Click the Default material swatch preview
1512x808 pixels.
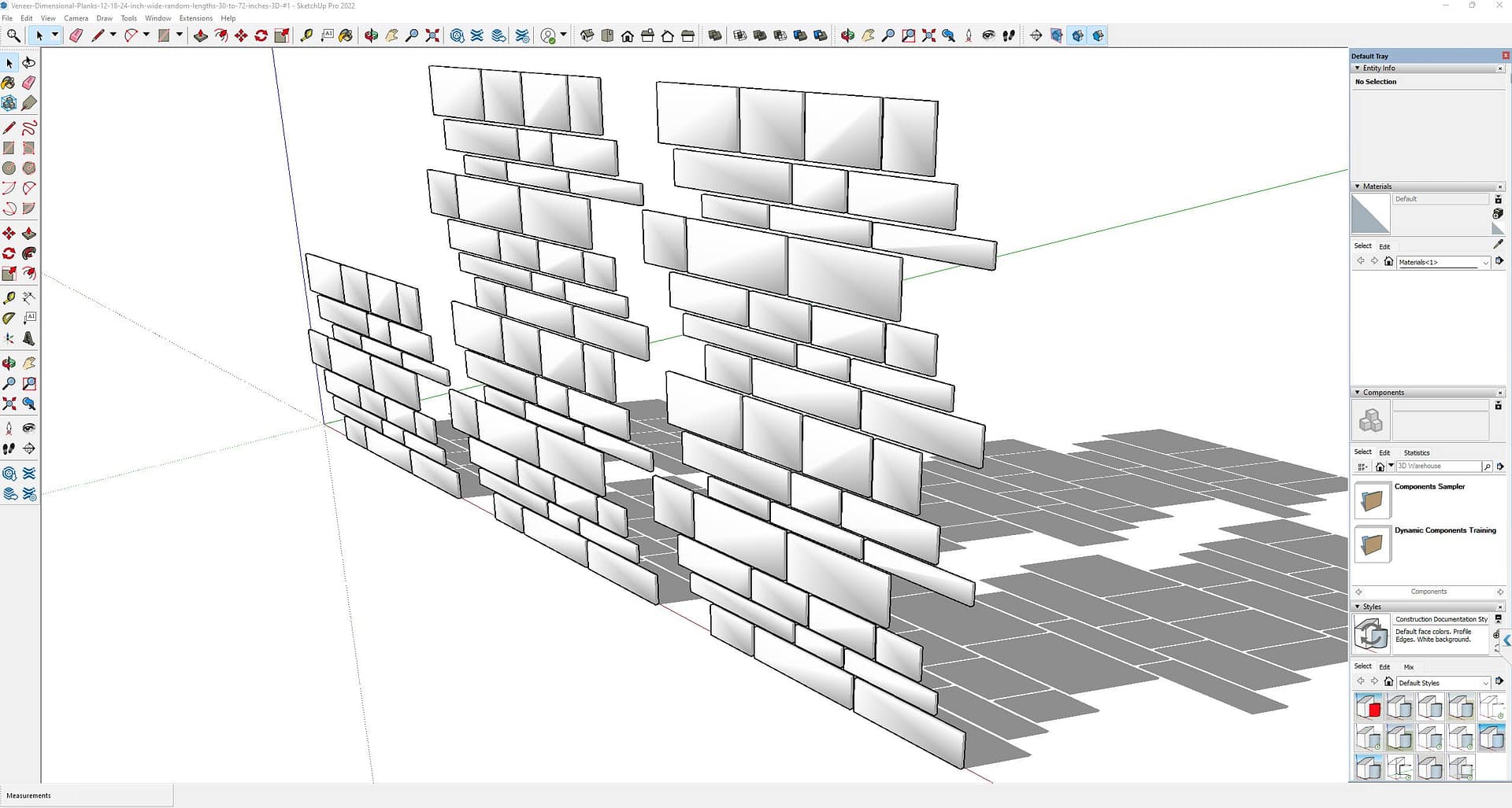pyautogui.click(x=1370, y=214)
